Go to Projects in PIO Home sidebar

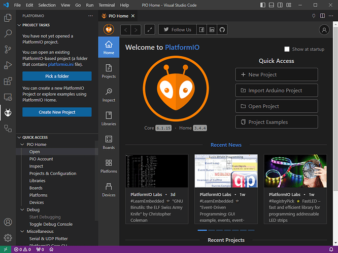pyautogui.click(x=109, y=71)
